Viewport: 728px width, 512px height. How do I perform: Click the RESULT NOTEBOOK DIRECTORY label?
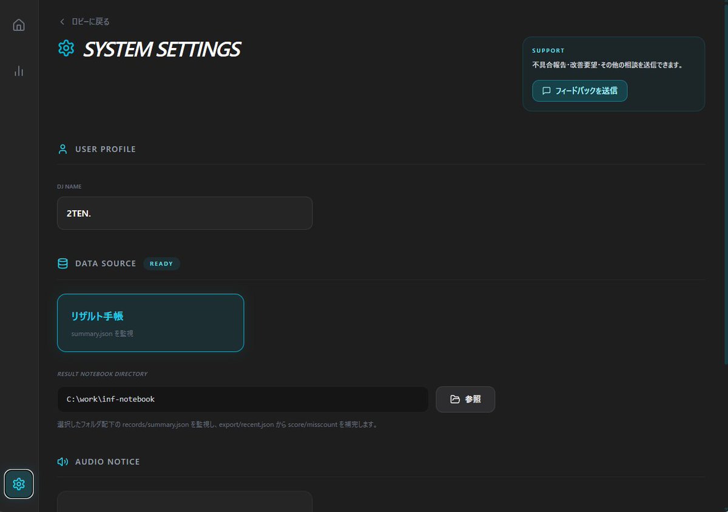point(103,374)
